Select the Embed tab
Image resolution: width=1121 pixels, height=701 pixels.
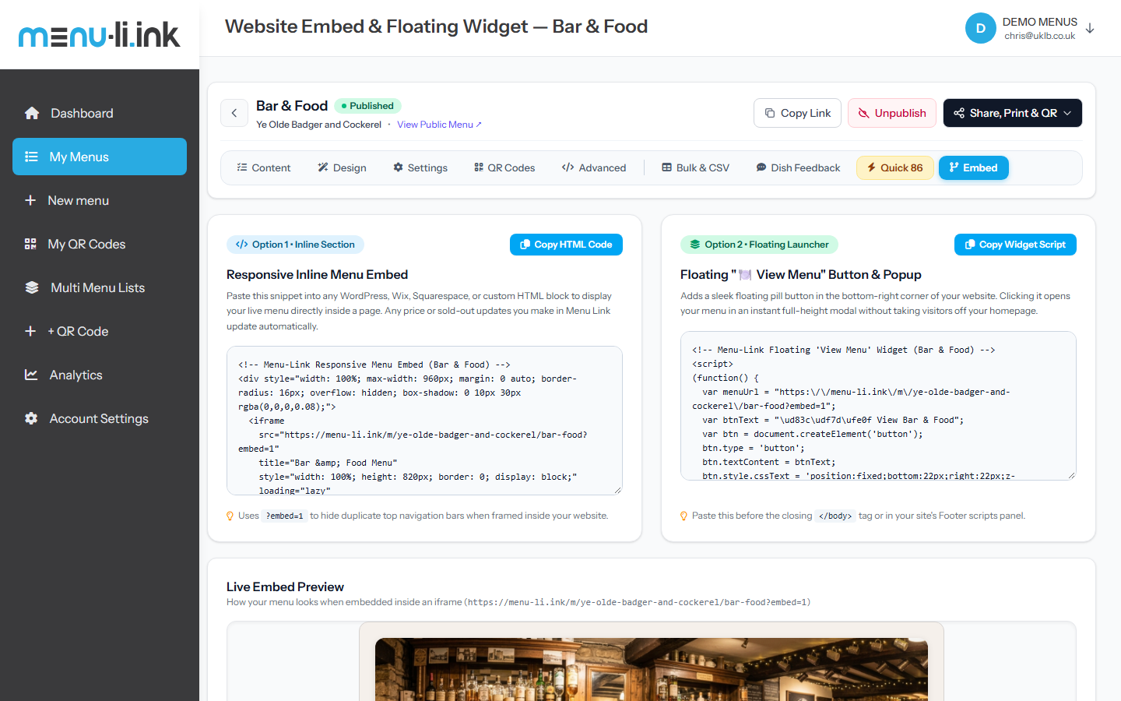[974, 167]
